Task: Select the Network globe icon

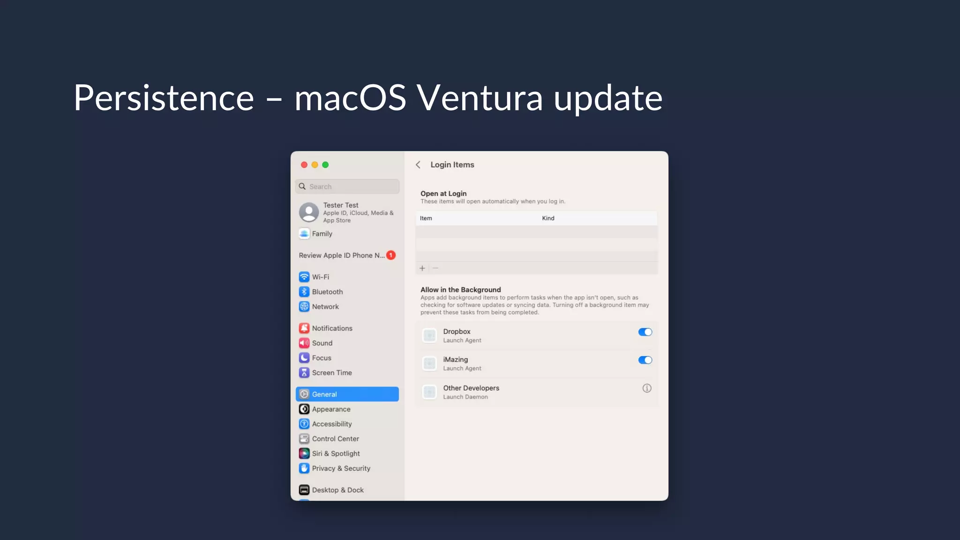Action: 304,307
